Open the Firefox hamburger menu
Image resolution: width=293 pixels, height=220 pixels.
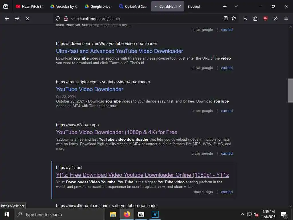click(x=286, y=18)
